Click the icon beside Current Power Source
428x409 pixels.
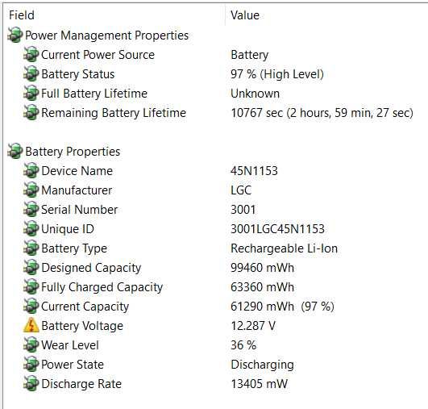(x=31, y=54)
